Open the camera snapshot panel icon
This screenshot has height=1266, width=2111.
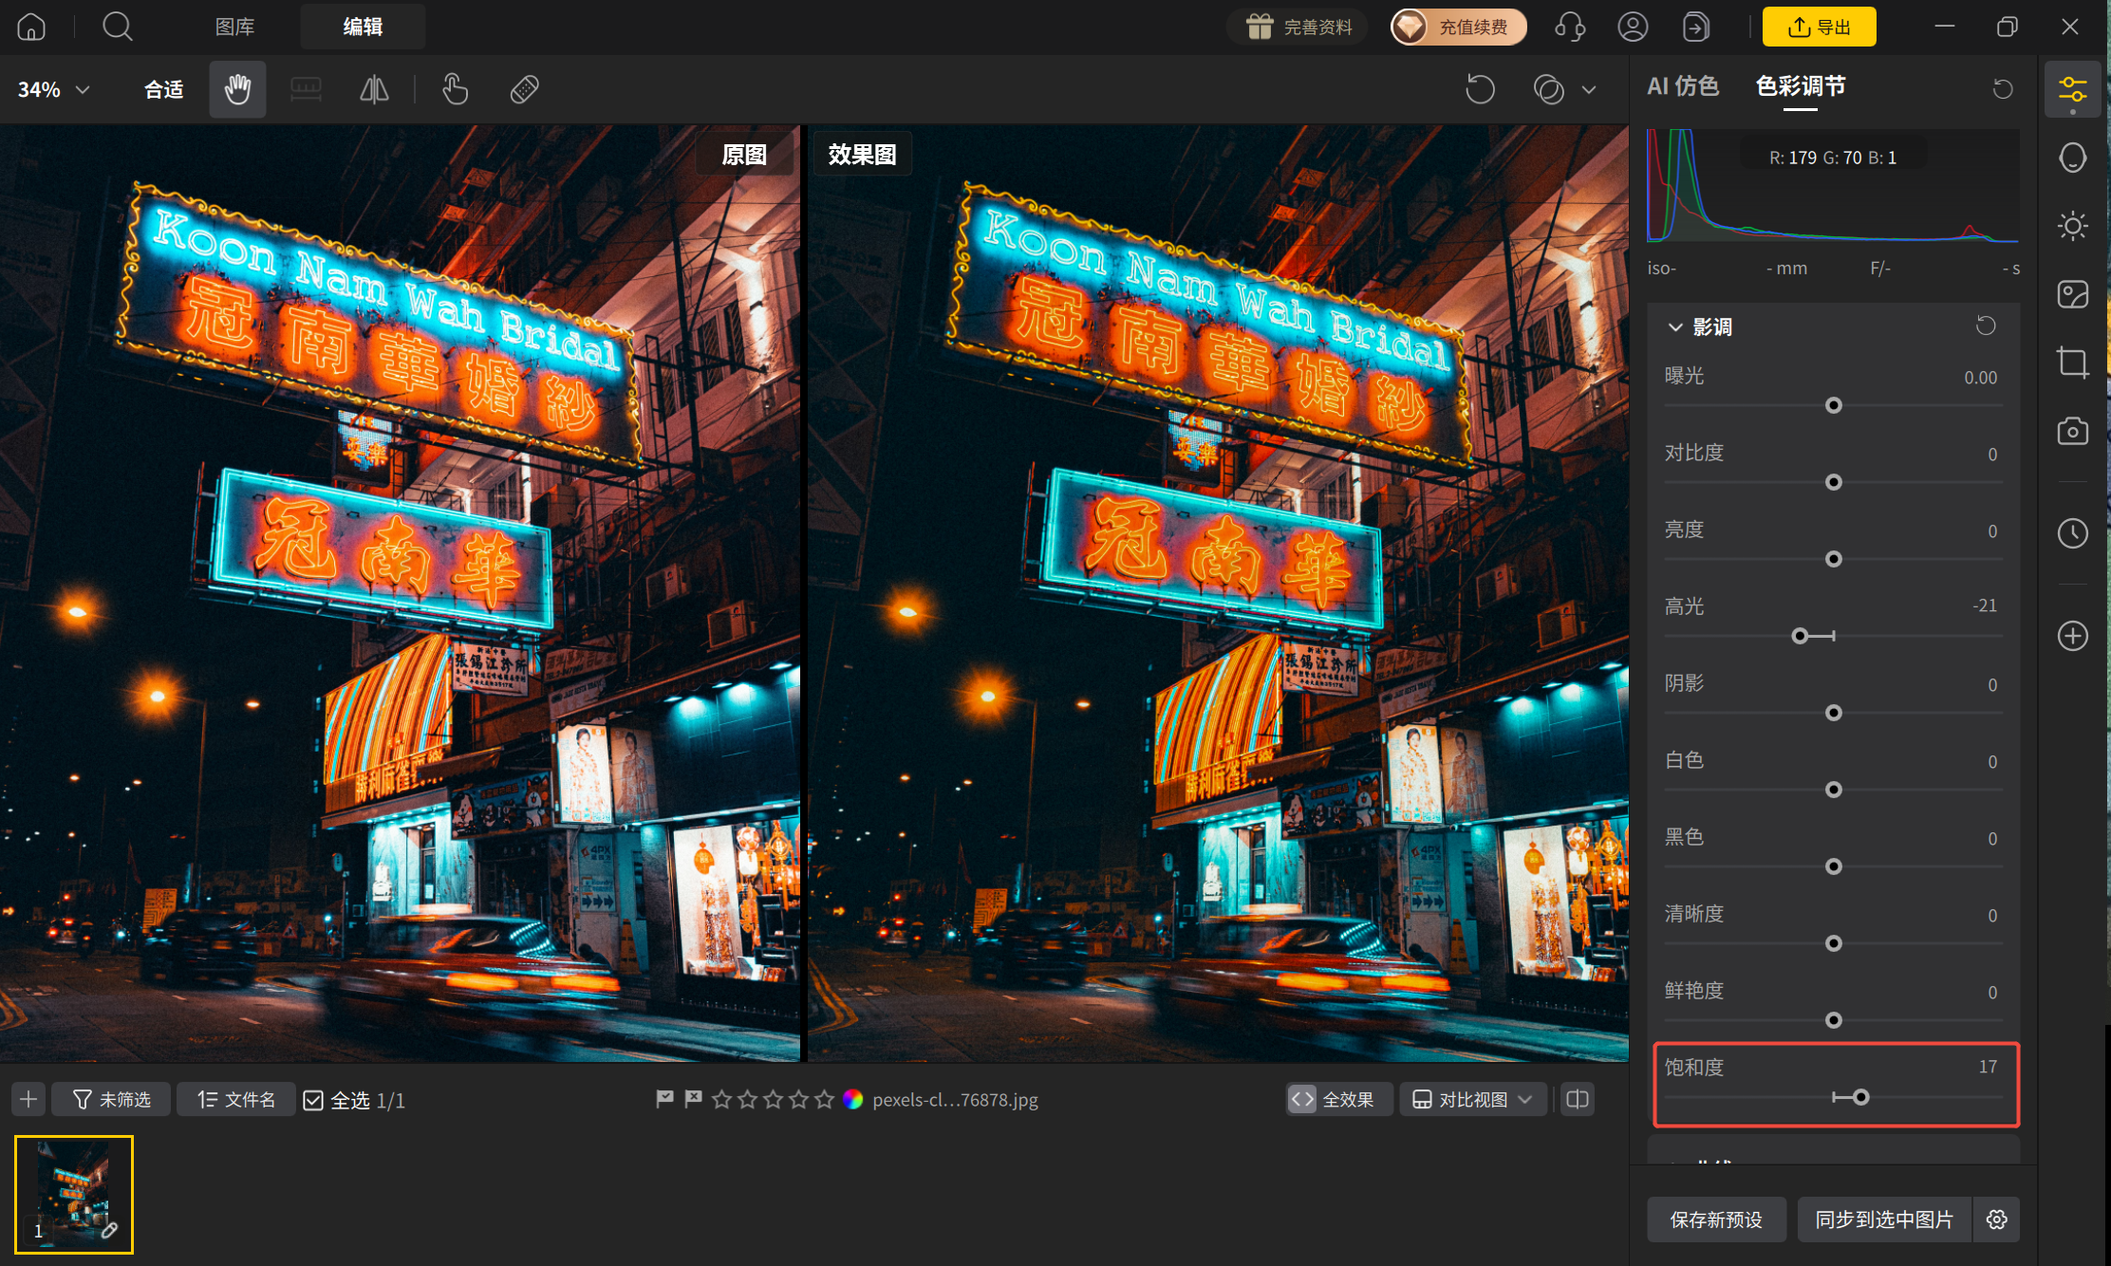click(x=2072, y=431)
